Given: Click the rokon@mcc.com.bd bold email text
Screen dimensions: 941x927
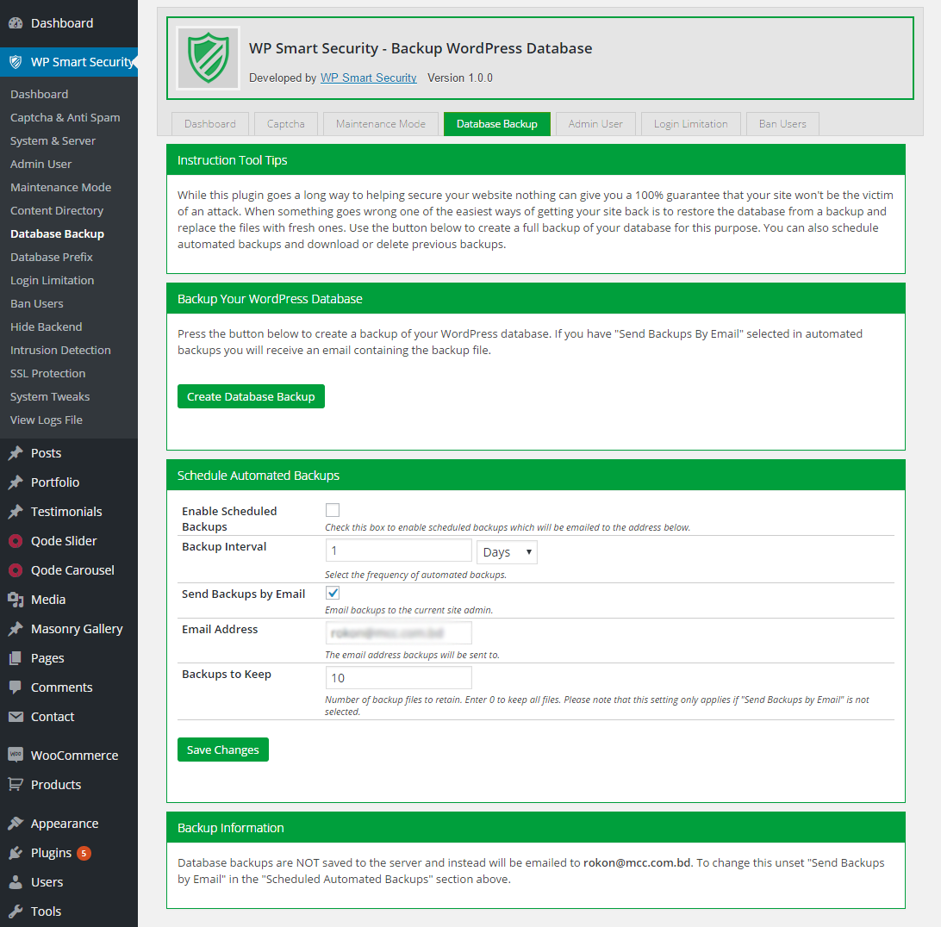Looking at the screenshot, I should tap(637, 862).
